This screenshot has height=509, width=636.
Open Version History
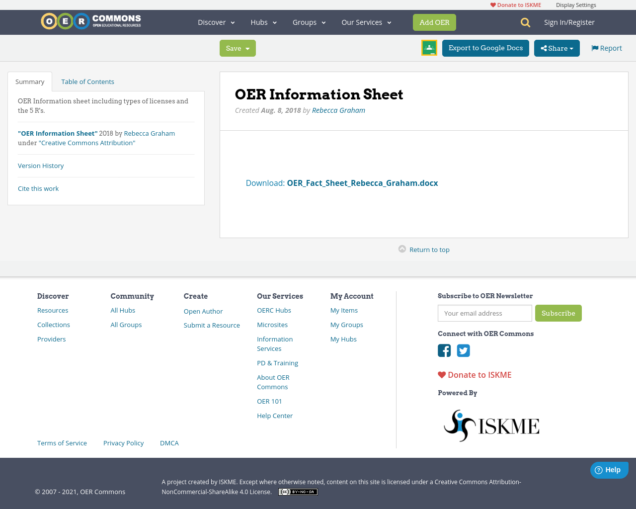point(41,165)
